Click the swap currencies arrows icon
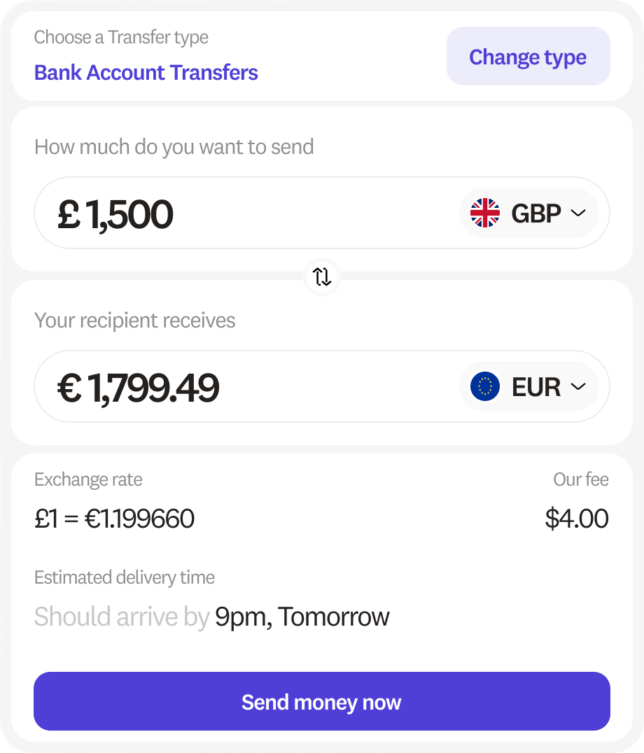The width and height of the screenshot is (644, 753). [322, 276]
